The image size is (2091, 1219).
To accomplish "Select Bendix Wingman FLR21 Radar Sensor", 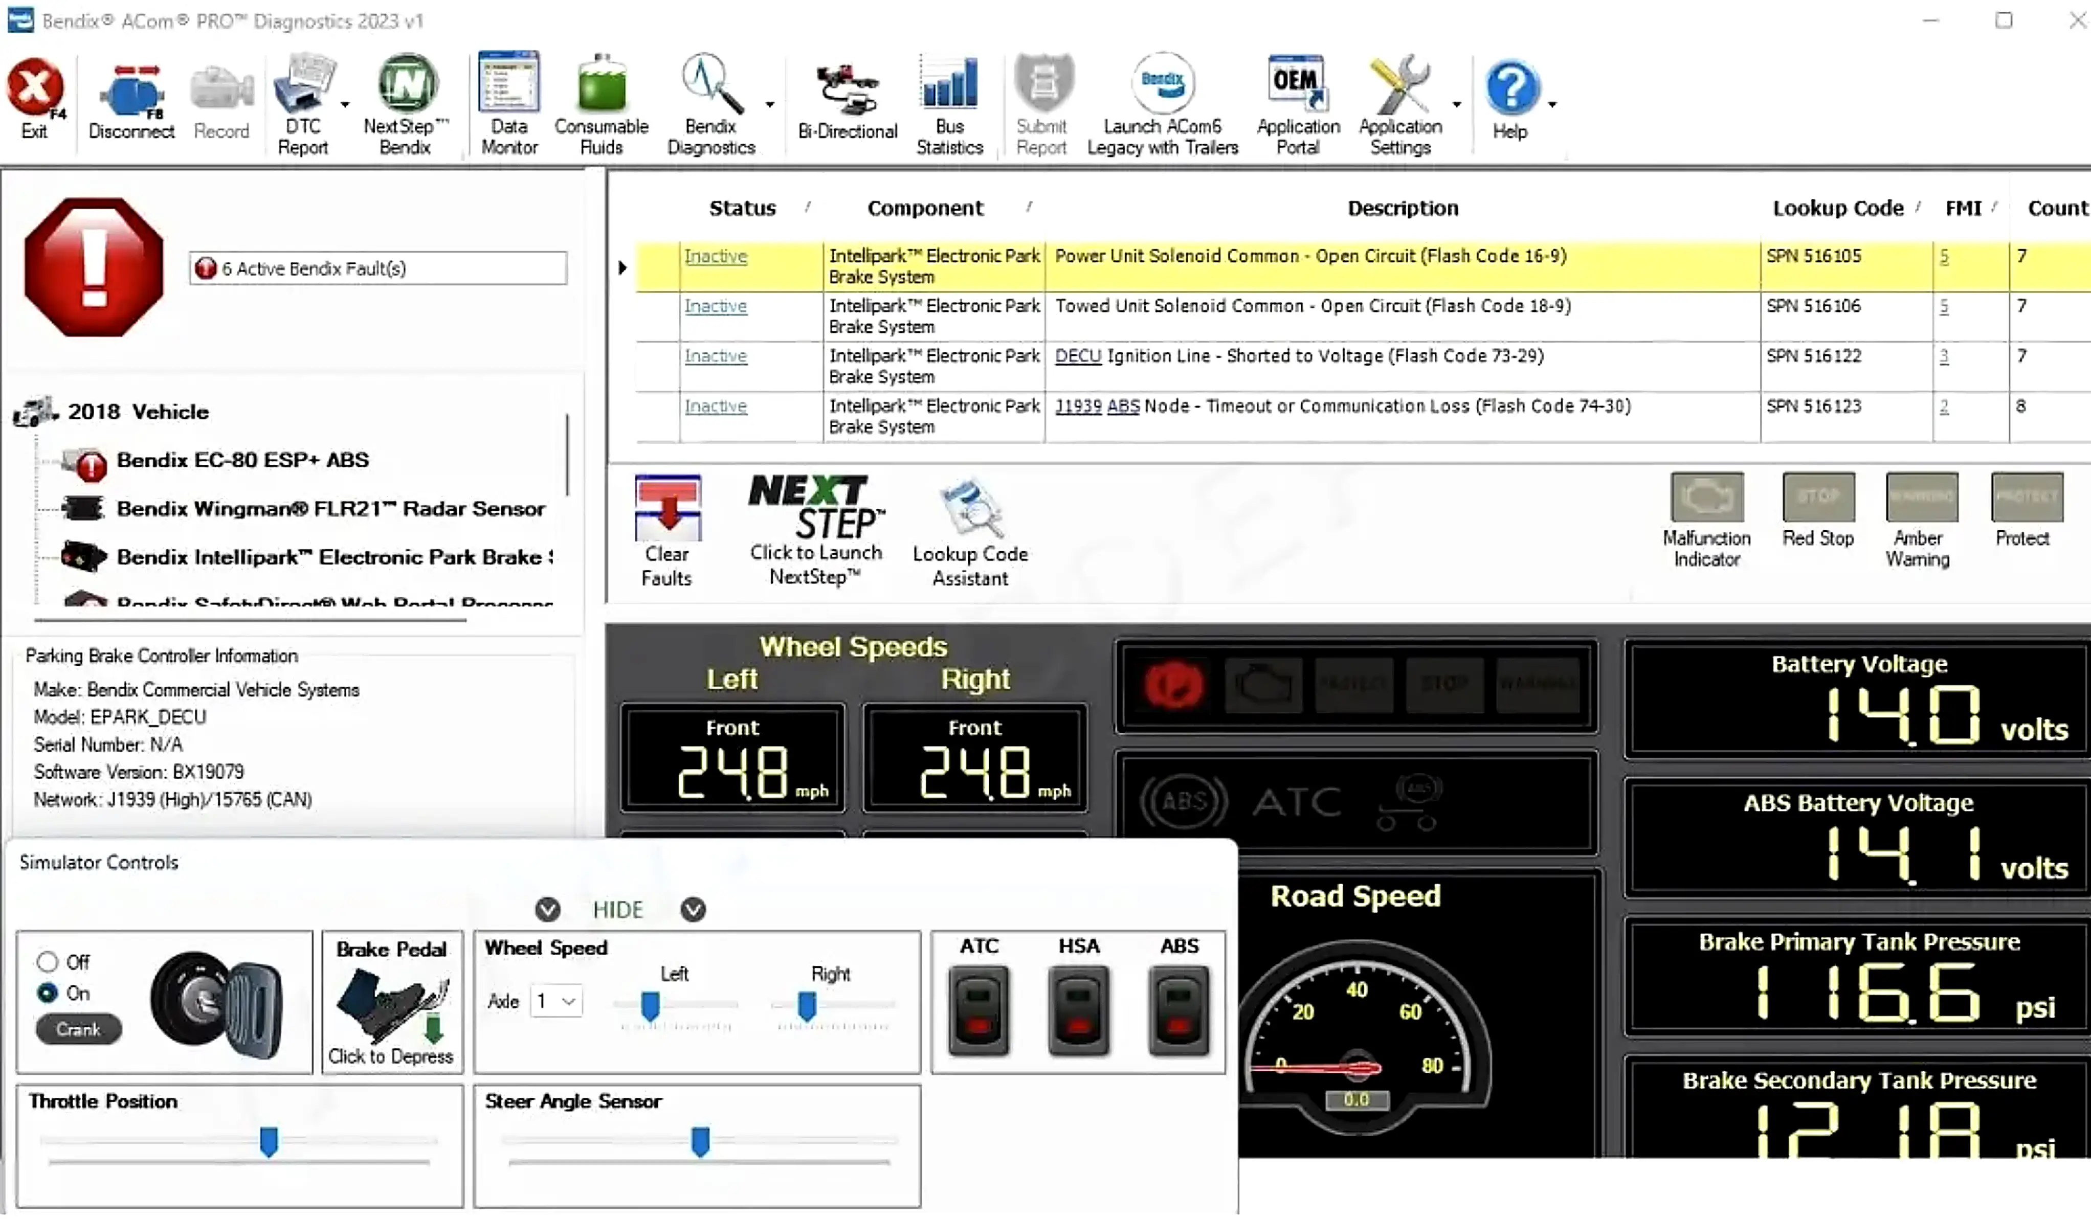I will [x=330, y=508].
